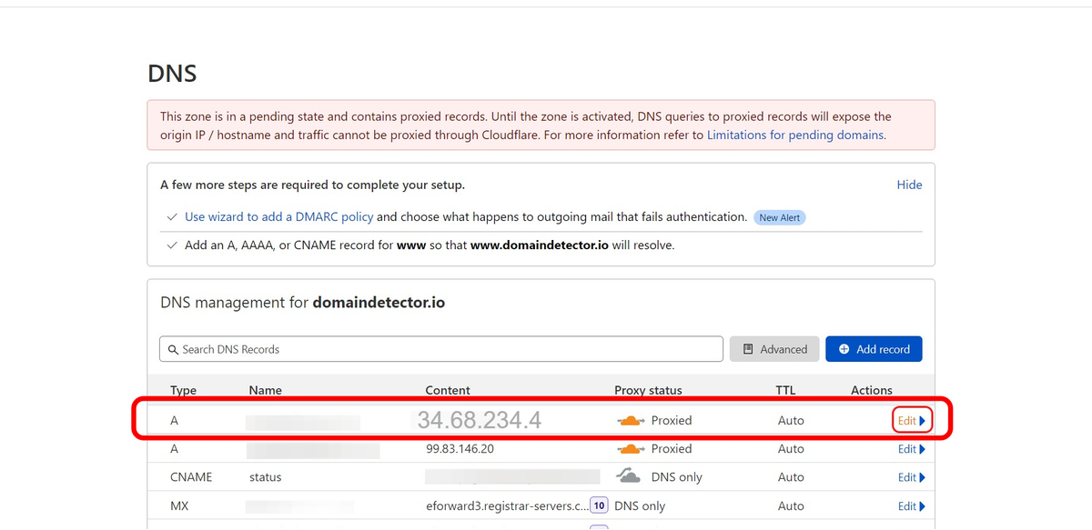Open 'Limitations for pending domains' link
1092x530 pixels.
click(795, 135)
